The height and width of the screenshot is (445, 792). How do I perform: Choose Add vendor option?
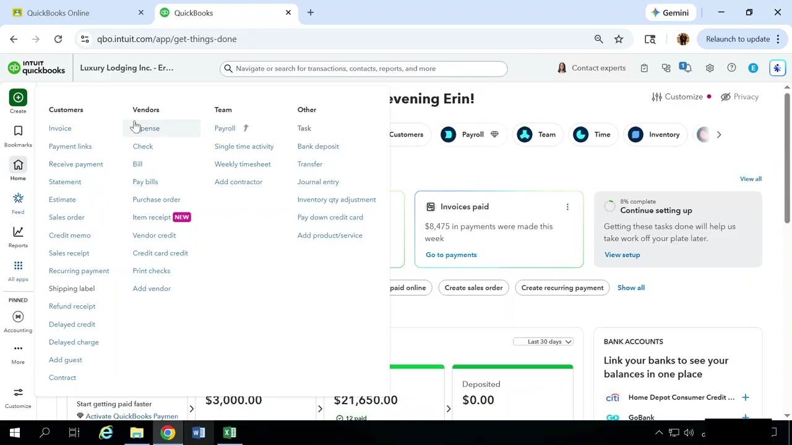(152, 289)
